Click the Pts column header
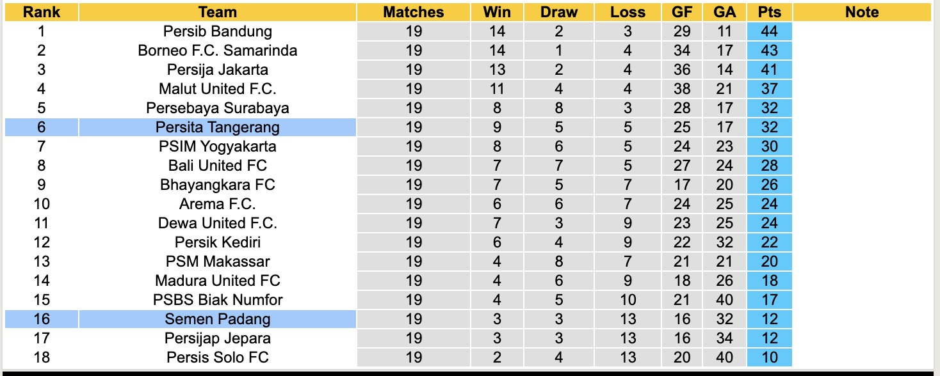The image size is (940, 376). click(769, 12)
